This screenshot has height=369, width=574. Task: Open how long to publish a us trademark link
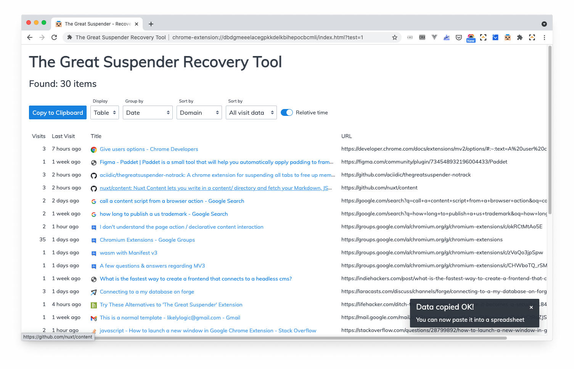[x=164, y=214]
